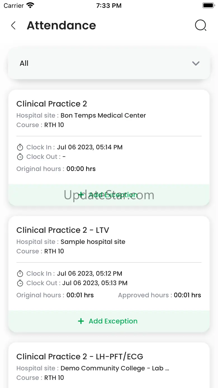
Task: Open the Clinical Practice 2 attendance card
Action: click(x=52, y=104)
